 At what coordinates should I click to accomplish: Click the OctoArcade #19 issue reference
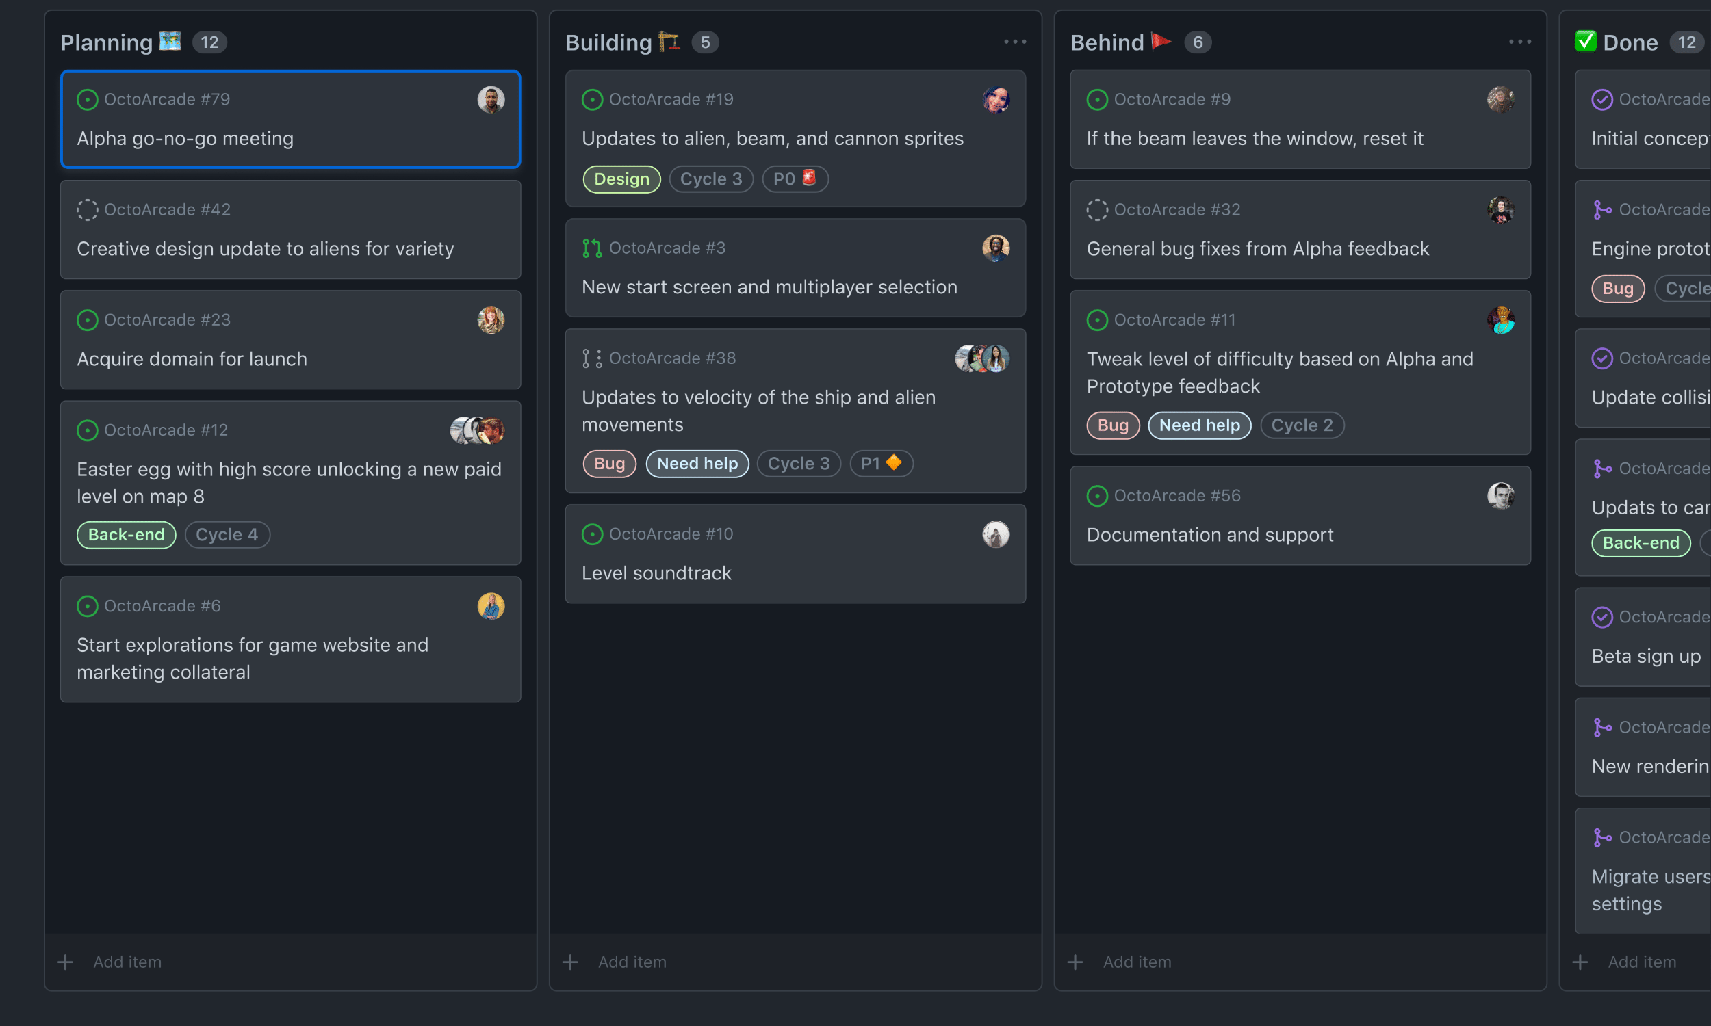click(x=671, y=99)
